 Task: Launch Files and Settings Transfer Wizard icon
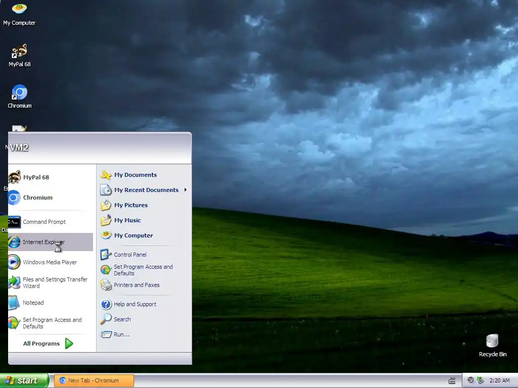(14, 283)
